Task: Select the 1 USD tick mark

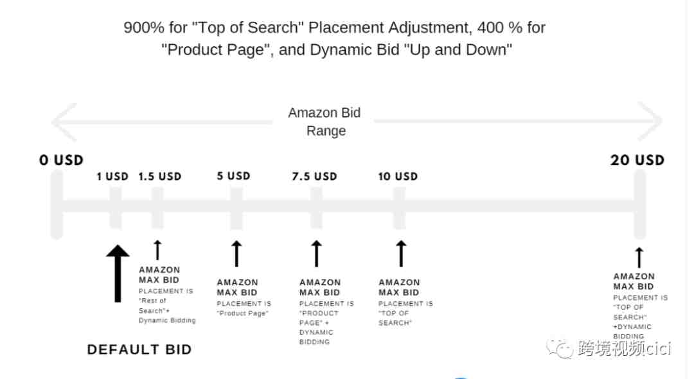Action: click(x=116, y=208)
